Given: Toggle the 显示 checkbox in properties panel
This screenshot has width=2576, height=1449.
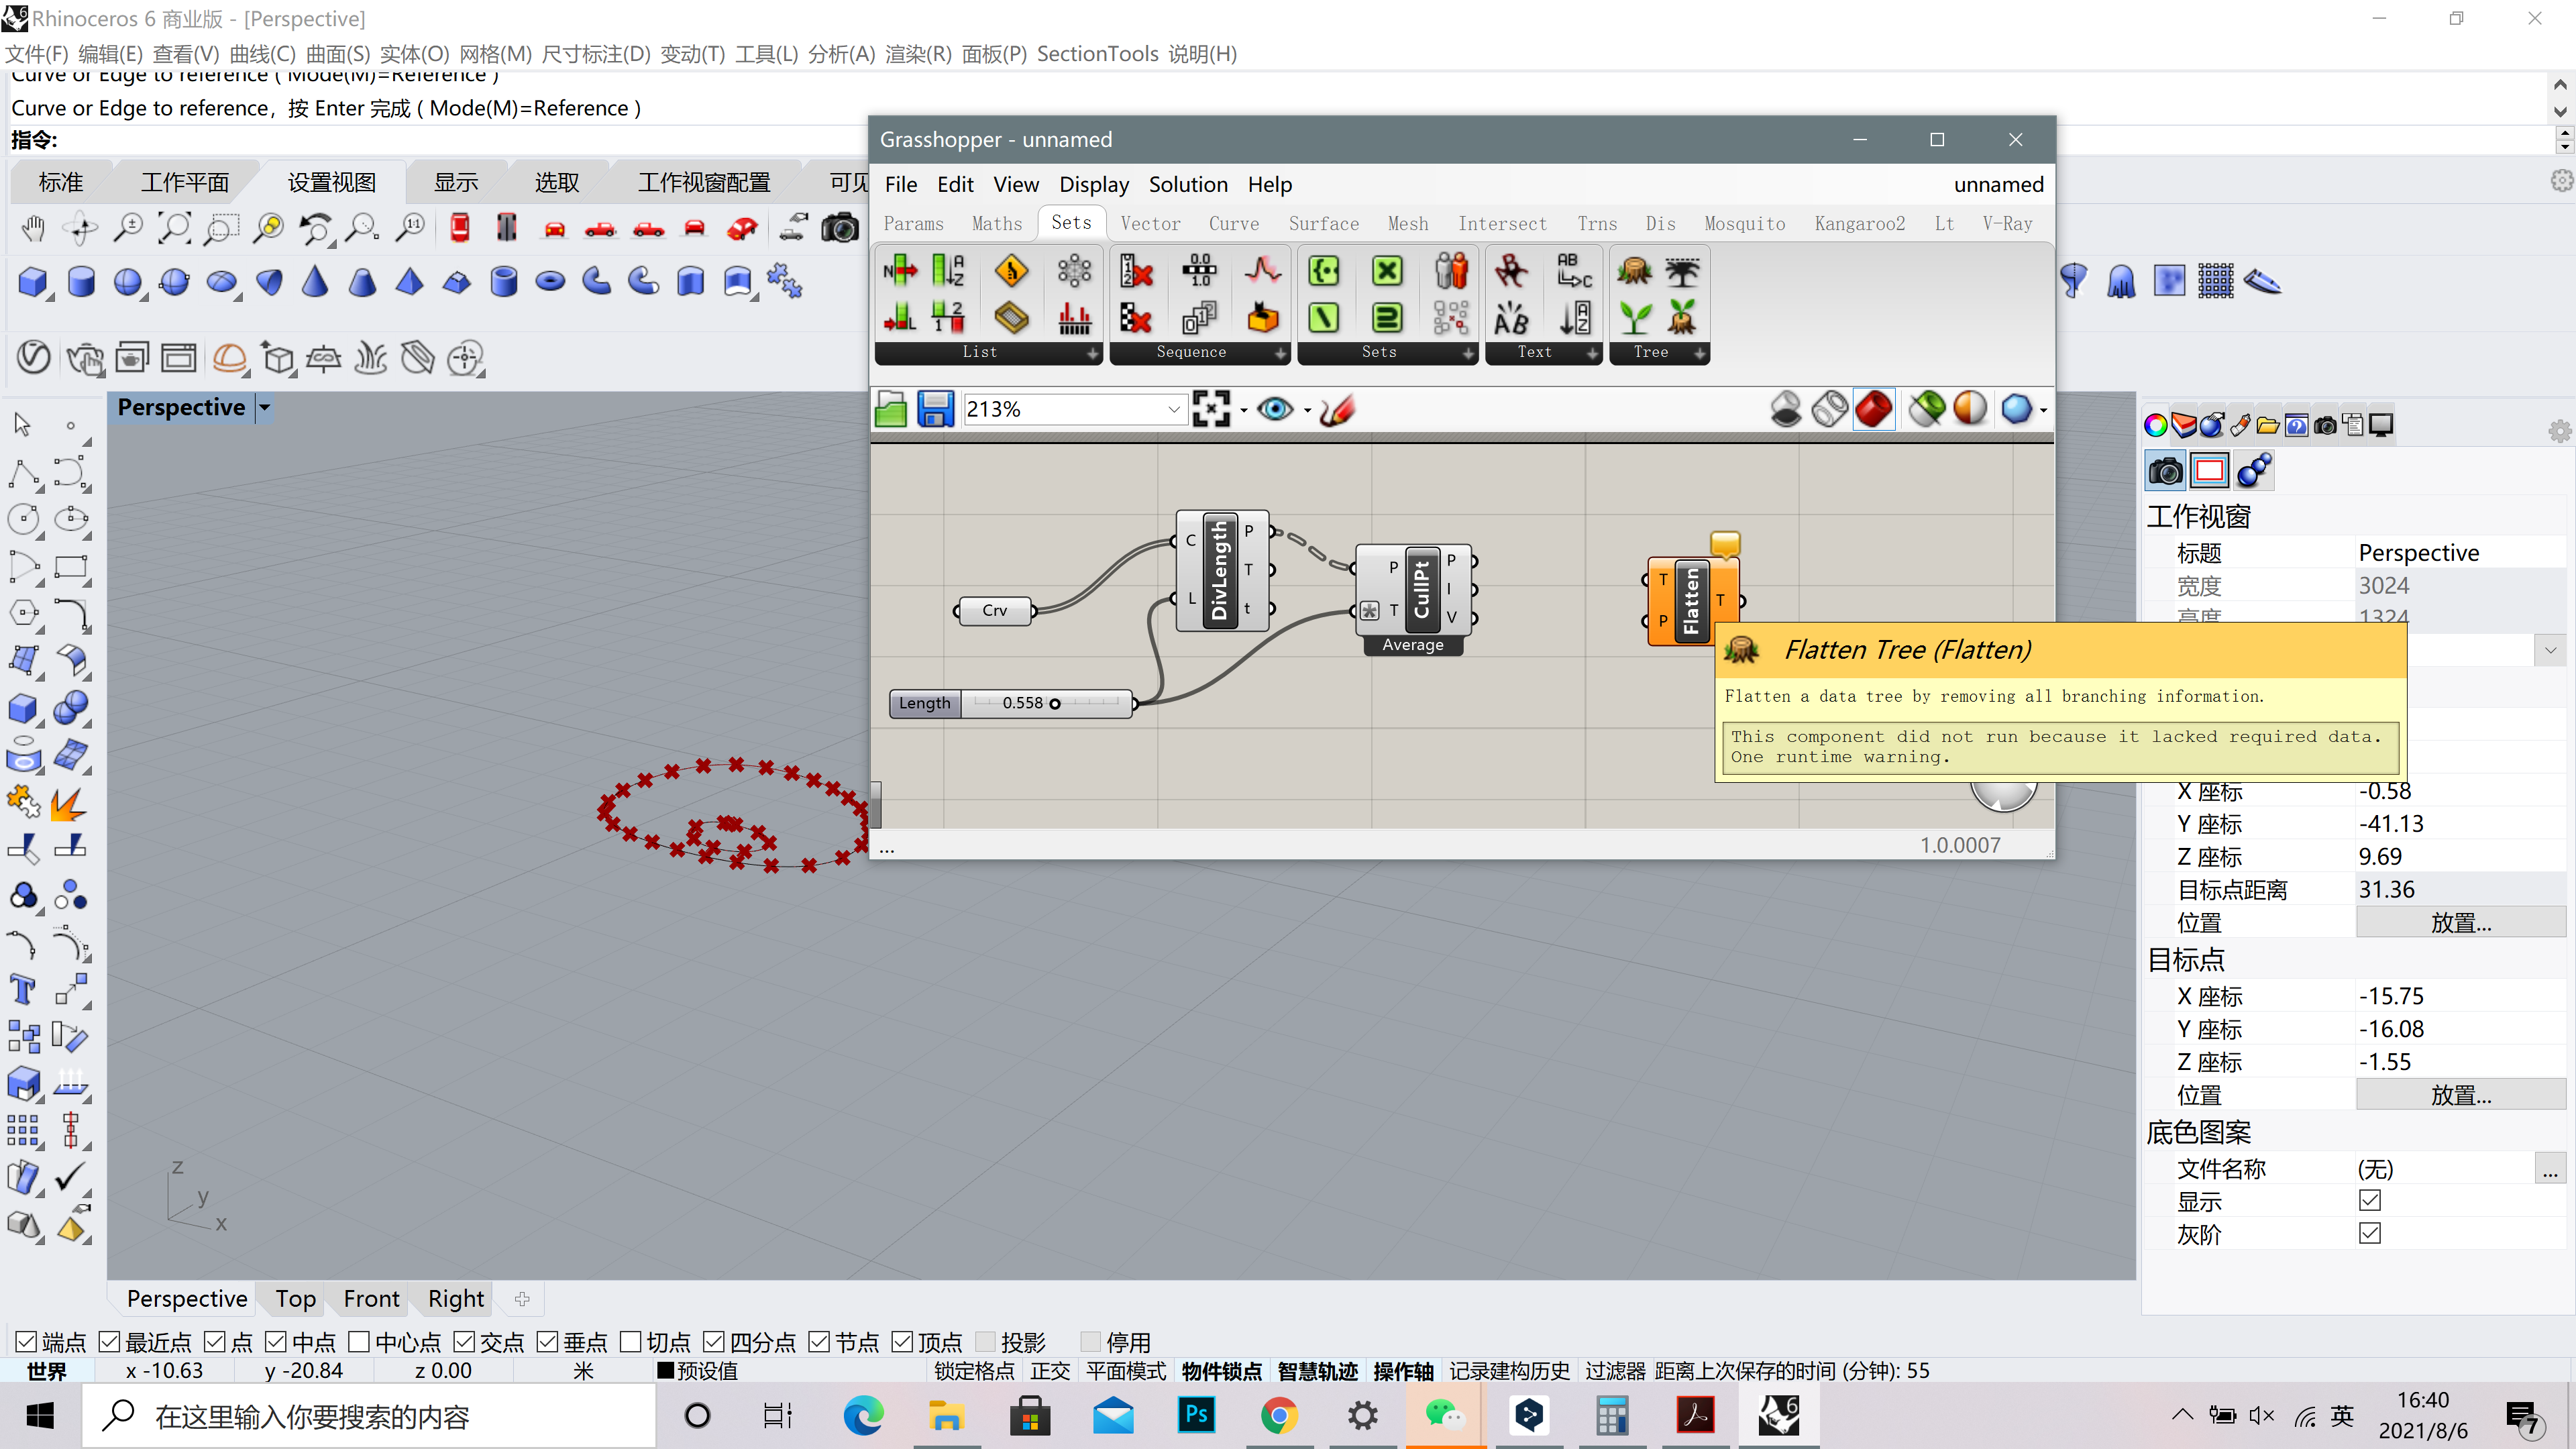Looking at the screenshot, I should click(x=2370, y=1200).
